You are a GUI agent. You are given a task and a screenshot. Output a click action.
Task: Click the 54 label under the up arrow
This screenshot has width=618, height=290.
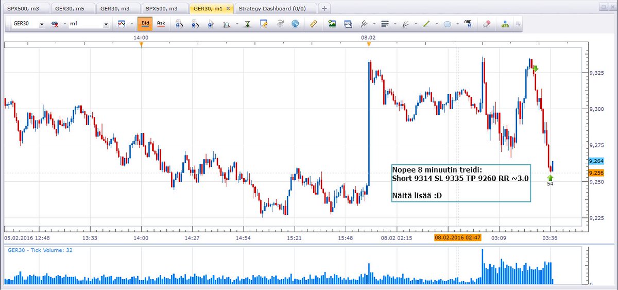(550, 184)
